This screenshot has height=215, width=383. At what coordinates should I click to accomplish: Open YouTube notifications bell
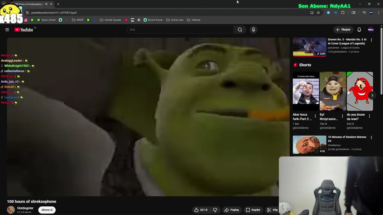click(359, 30)
